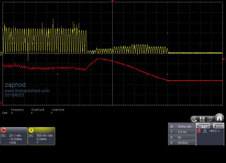Click the trigger level marker at right edge
Image resolution: width=226 pixels, height=163 pixels.
point(224,59)
